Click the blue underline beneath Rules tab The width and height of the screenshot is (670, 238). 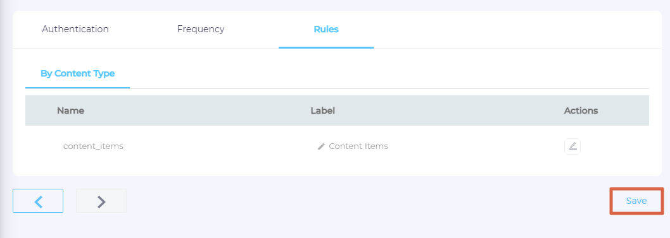click(326, 48)
